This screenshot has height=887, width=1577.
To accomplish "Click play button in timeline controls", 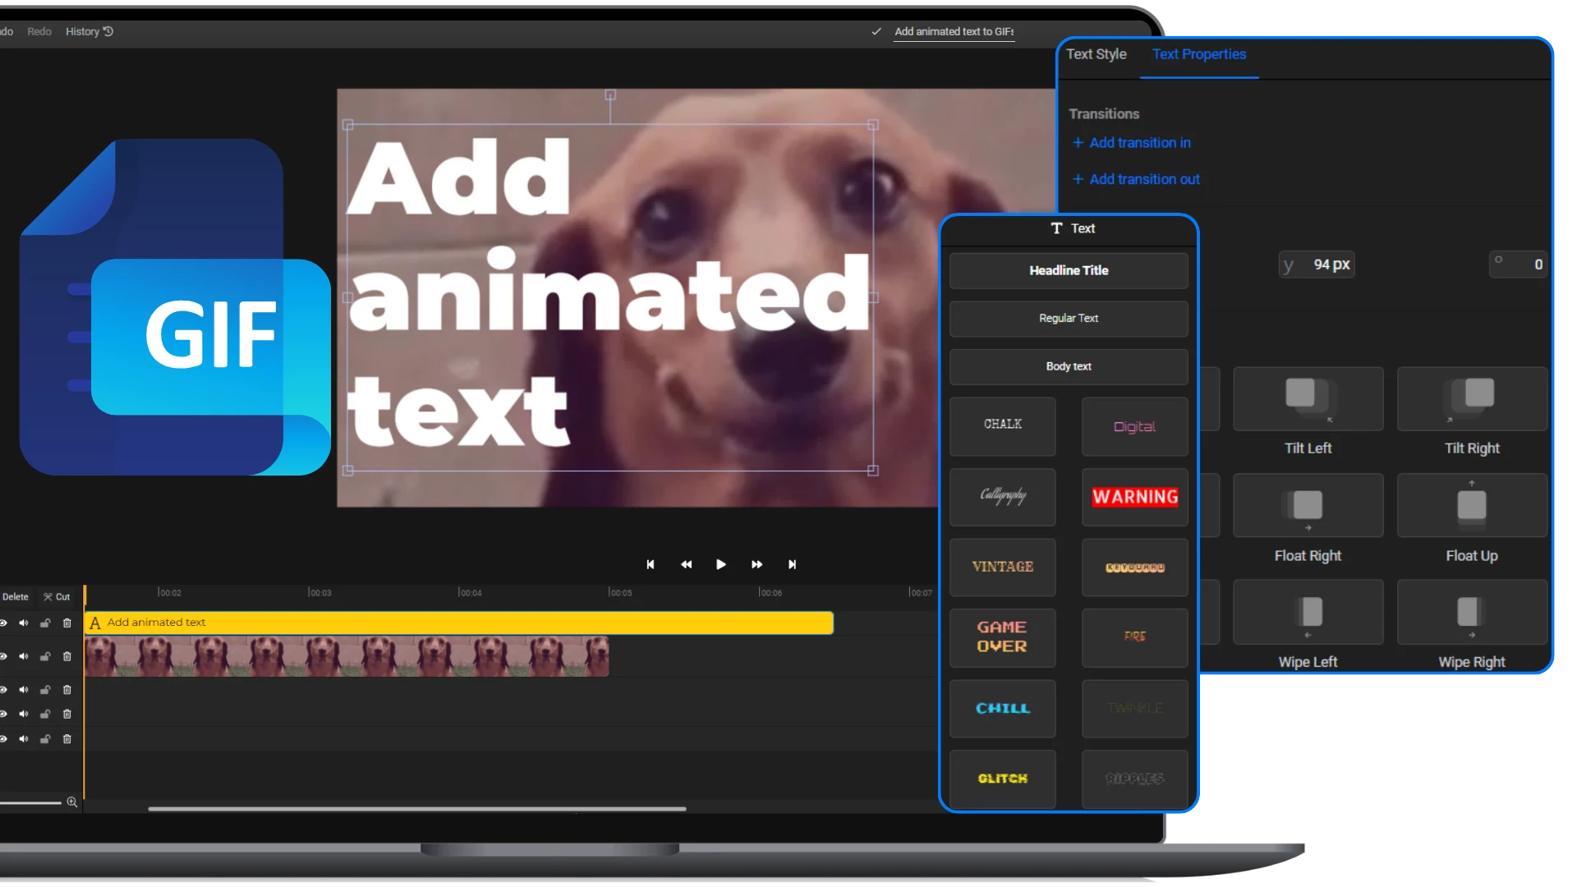I will click(x=720, y=564).
